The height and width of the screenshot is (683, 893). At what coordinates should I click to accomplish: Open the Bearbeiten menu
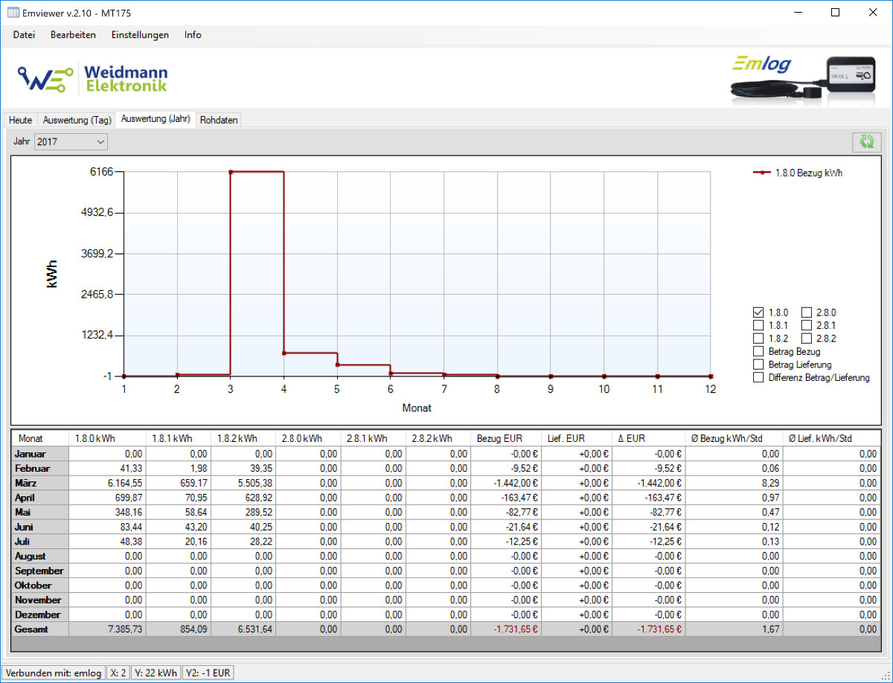pyautogui.click(x=73, y=35)
